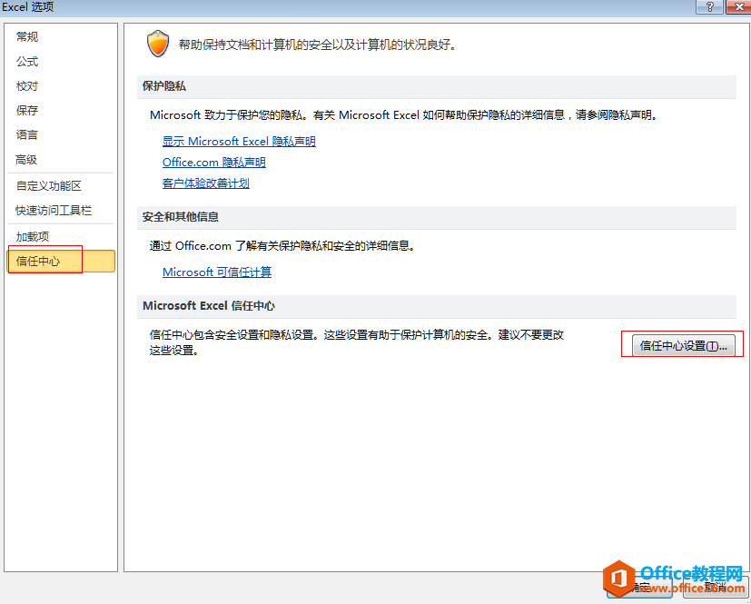Go to the 高级 options
Image resolution: width=751 pixels, height=604 pixels.
pos(27,160)
